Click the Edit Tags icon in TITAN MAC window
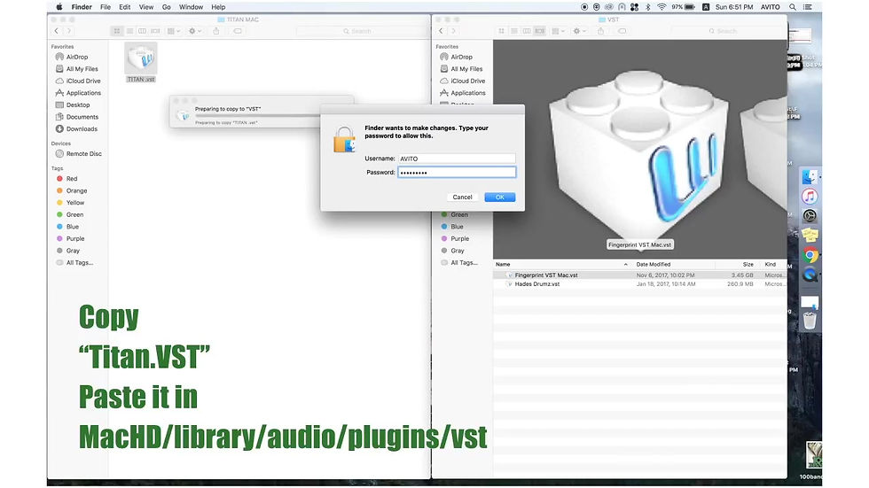The image size is (869, 488). pyautogui.click(x=238, y=31)
